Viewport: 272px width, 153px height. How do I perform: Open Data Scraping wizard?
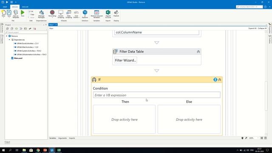click(x=69, y=14)
